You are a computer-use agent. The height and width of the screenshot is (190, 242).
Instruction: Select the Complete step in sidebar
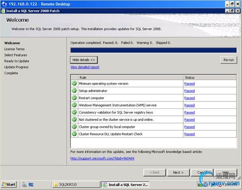[11, 73]
